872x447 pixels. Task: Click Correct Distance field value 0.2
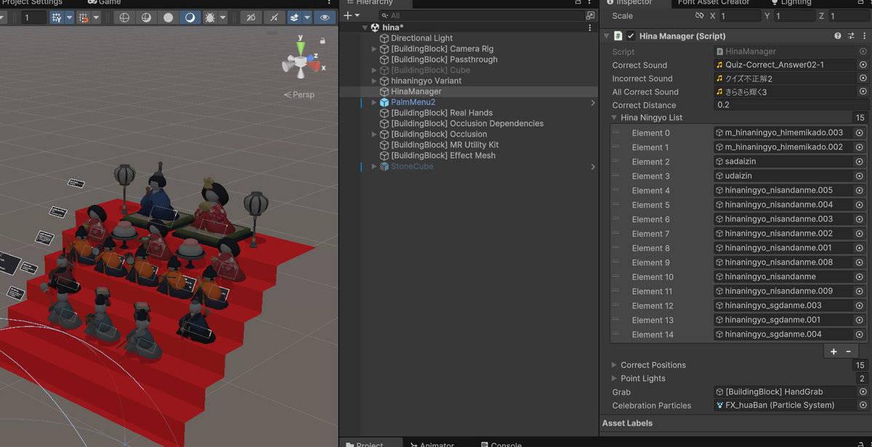791,104
